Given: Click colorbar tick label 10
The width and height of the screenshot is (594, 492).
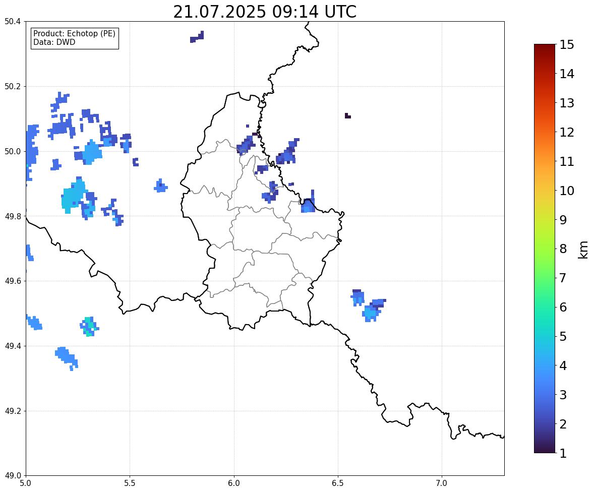Looking at the screenshot, I should pos(567,191).
